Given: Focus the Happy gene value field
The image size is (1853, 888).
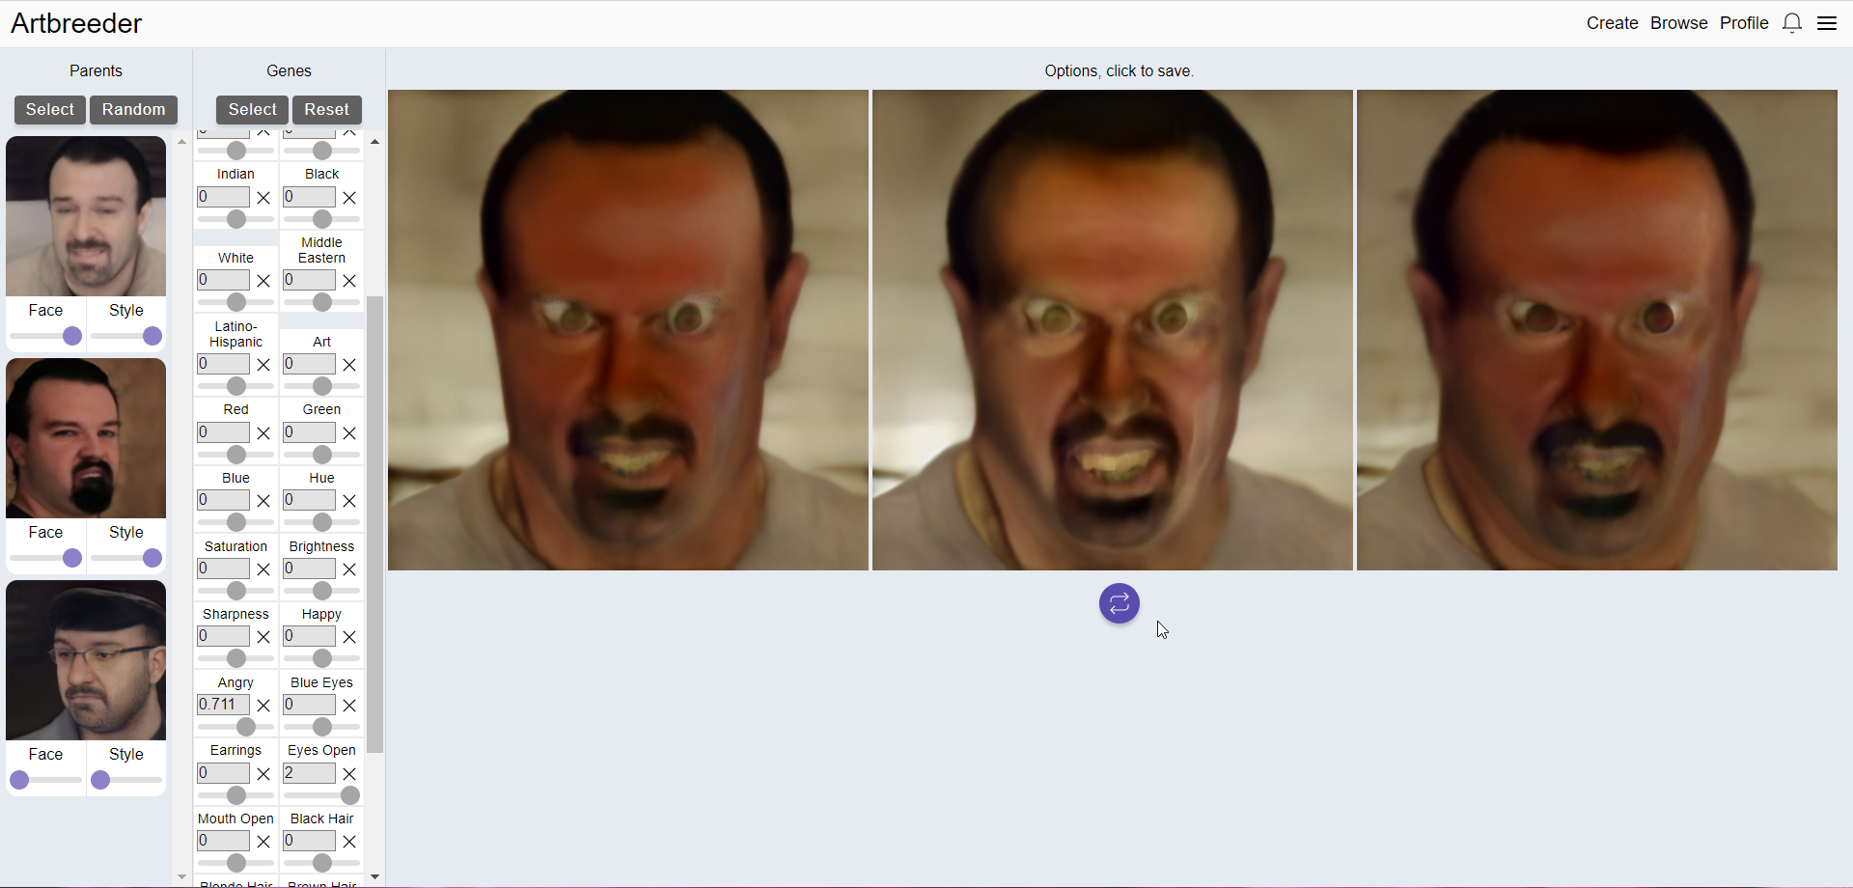Looking at the screenshot, I should (x=310, y=636).
